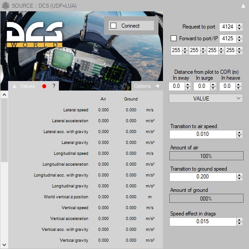Click the Forward to port field showing 4125
This screenshot has height=249, width=249.
(x=228, y=38)
